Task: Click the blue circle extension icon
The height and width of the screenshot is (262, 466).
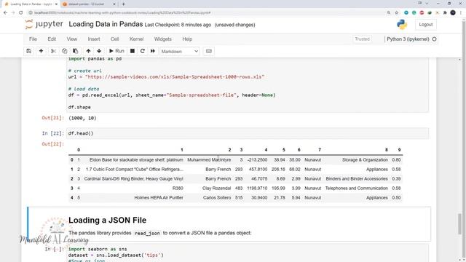Action: tap(406, 13)
